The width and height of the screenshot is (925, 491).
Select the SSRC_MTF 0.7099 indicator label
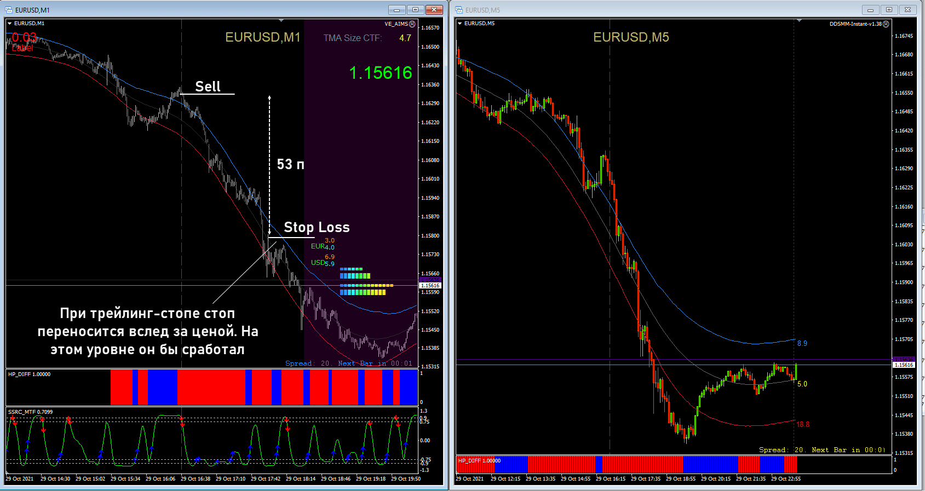click(x=30, y=412)
